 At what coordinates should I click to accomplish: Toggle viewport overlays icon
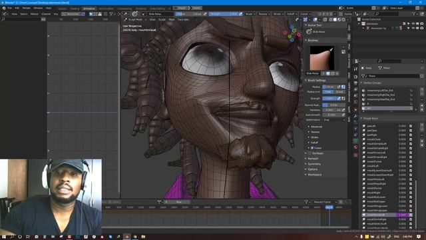tap(315, 19)
